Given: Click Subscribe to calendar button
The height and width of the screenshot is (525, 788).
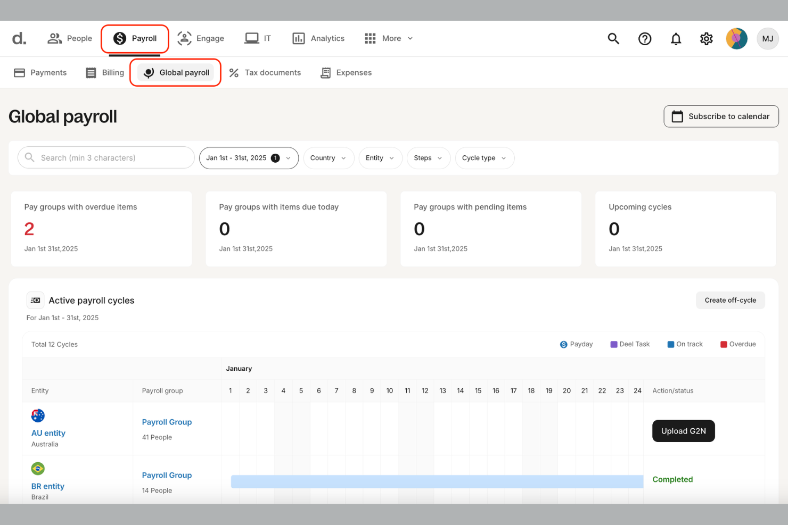Looking at the screenshot, I should (x=721, y=116).
